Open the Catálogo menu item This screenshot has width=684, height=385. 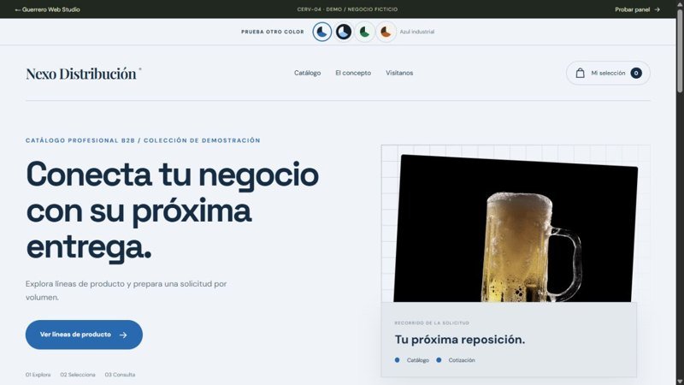tap(307, 73)
